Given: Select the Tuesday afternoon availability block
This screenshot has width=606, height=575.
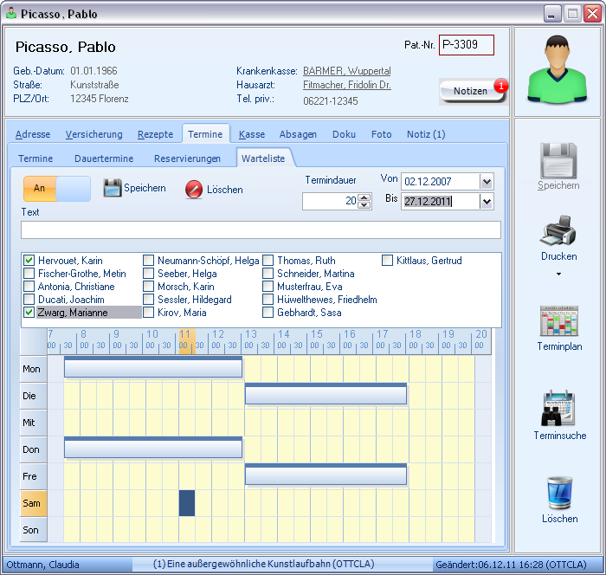Looking at the screenshot, I should click(x=326, y=394).
